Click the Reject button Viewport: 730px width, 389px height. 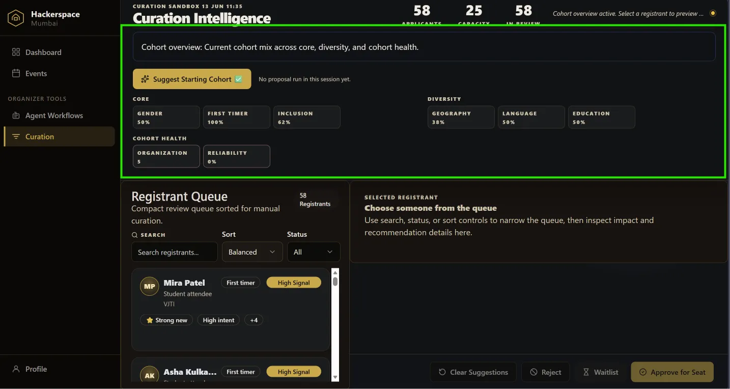(545, 372)
